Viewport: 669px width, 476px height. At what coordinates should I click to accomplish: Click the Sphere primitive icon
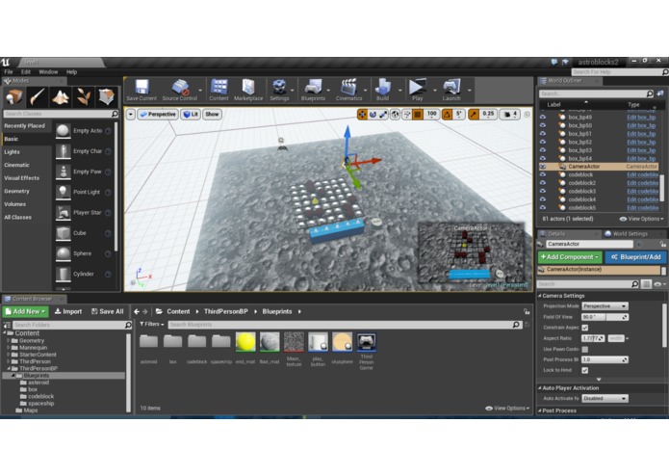point(64,253)
